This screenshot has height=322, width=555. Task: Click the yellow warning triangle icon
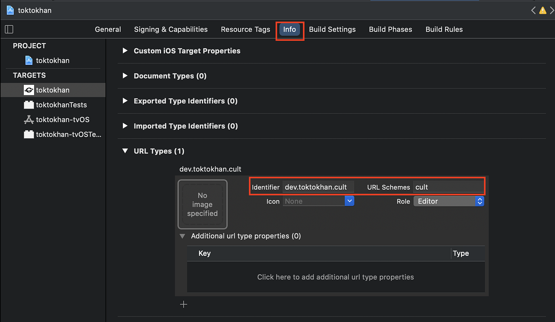click(543, 10)
